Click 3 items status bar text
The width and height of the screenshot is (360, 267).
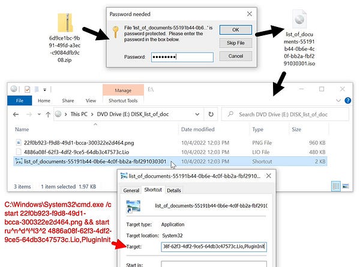(x=22, y=187)
